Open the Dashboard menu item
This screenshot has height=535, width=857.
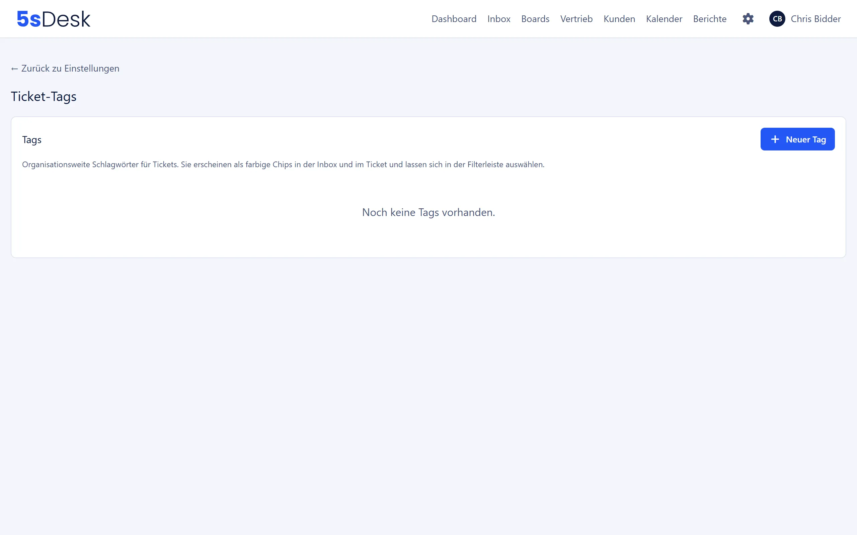(454, 19)
